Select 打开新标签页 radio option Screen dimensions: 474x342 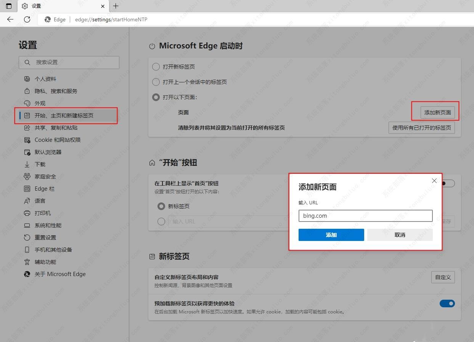coord(156,67)
